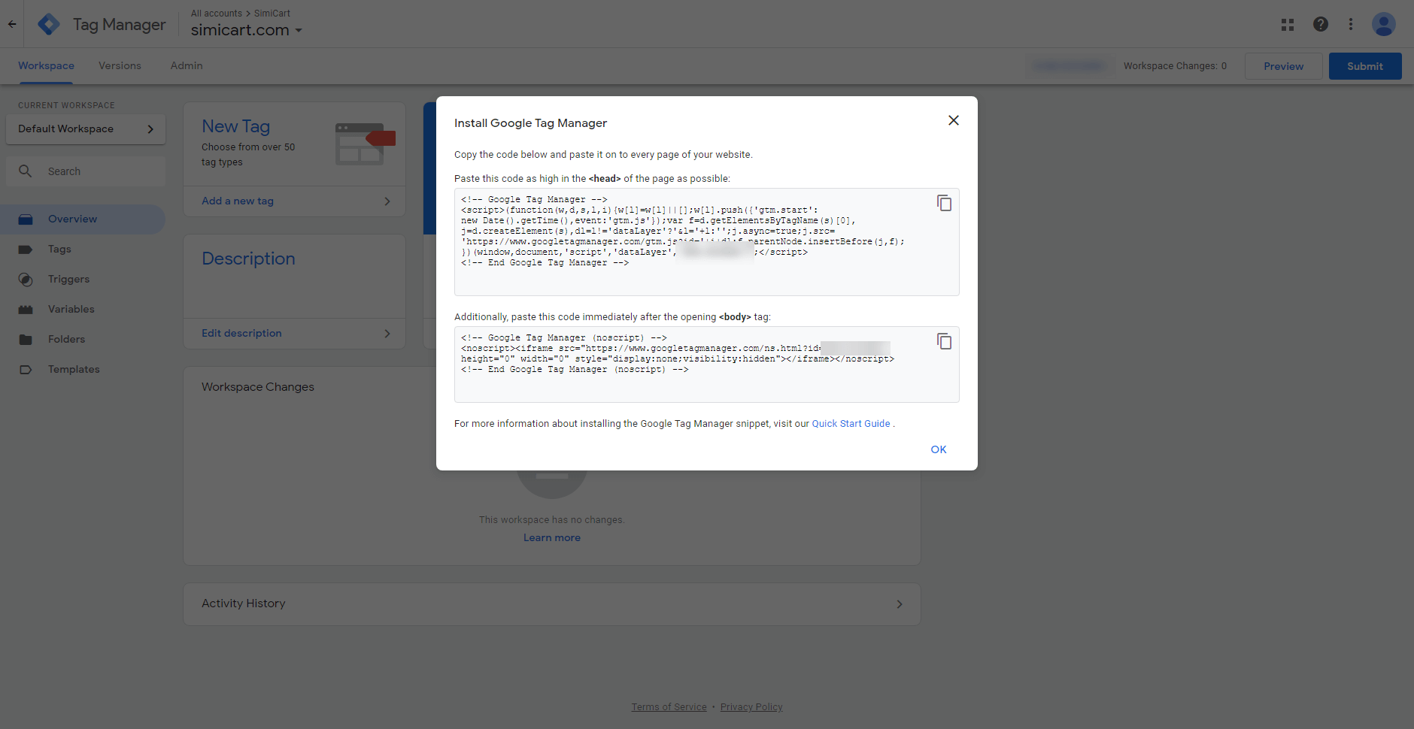This screenshot has width=1414, height=729.
Task: Click the Activity History label
Action: pos(243,603)
